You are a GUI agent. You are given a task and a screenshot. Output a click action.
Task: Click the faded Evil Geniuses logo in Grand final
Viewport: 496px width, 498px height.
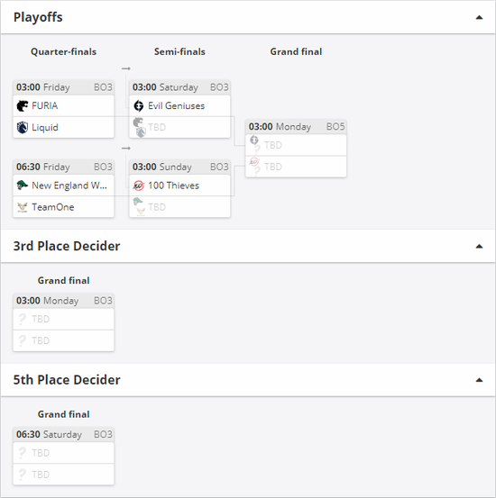tap(254, 140)
